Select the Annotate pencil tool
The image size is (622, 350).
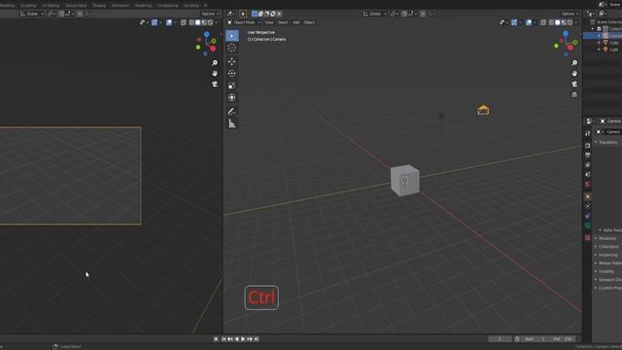click(232, 112)
